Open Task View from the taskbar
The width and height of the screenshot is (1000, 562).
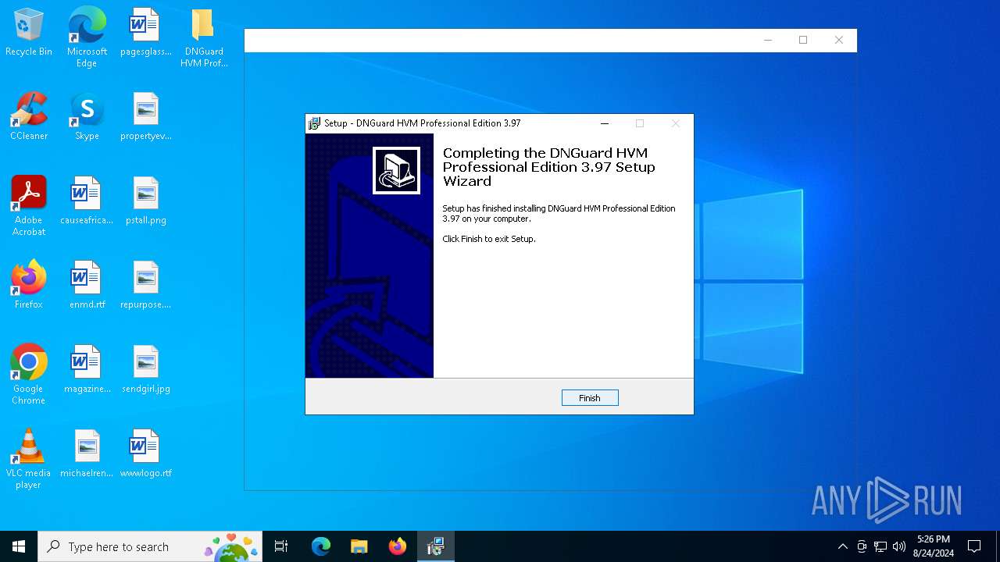pos(281,546)
